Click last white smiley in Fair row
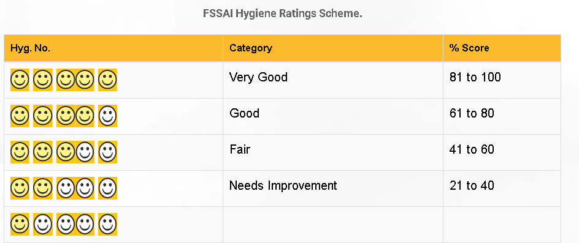 [107, 152]
